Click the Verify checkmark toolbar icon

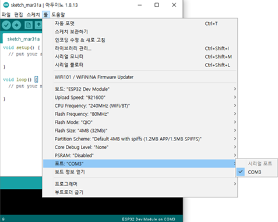(6, 25)
